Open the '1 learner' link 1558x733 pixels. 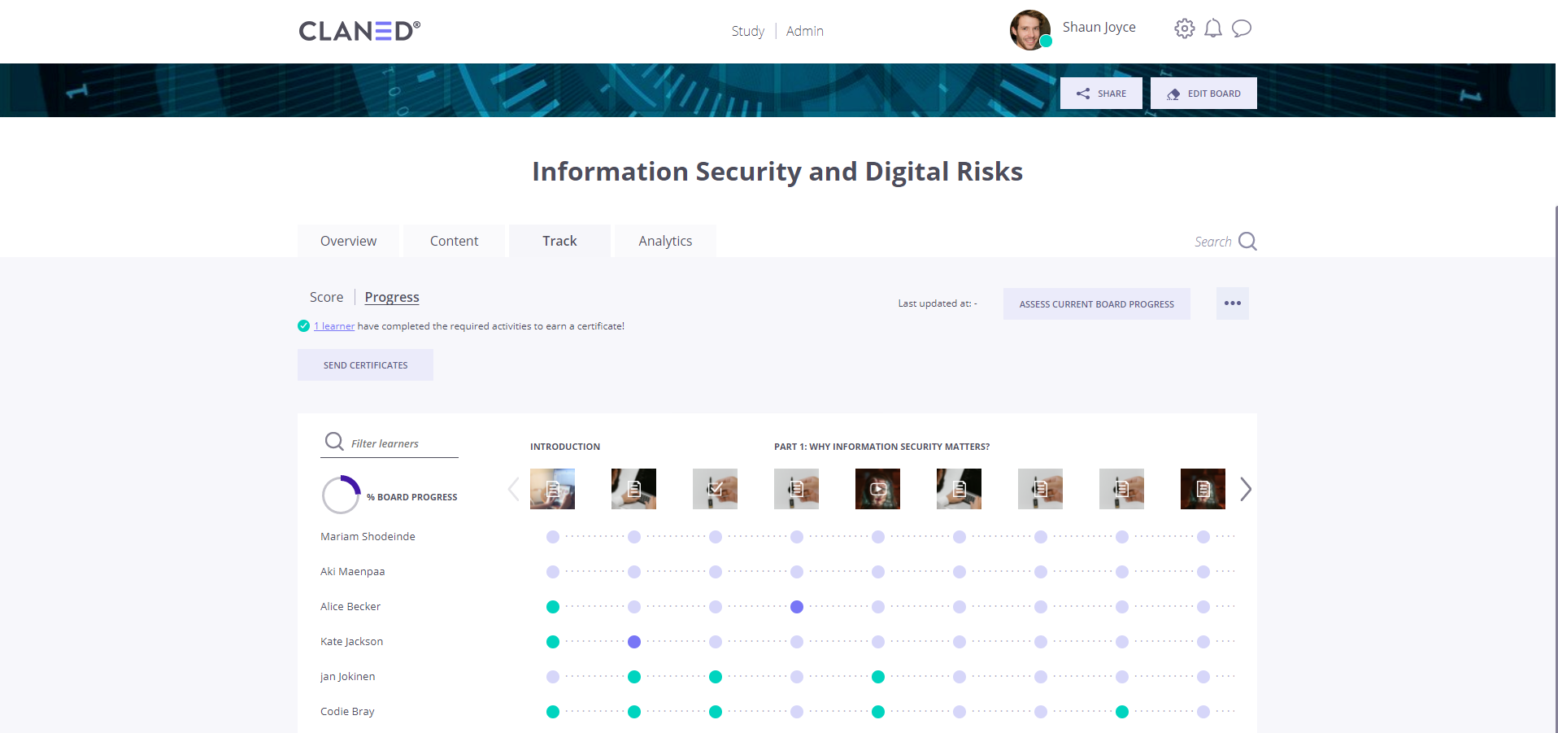pos(334,326)
